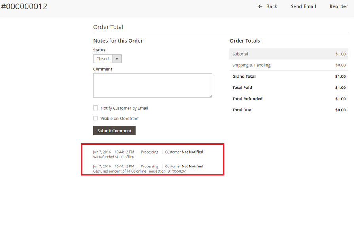Screen dimensions: 356x237
Task: Click the Back arrow icon
Action: pos(260,6)
